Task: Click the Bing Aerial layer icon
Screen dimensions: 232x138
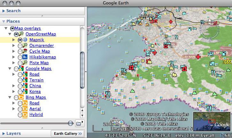Action: [25, 109]
